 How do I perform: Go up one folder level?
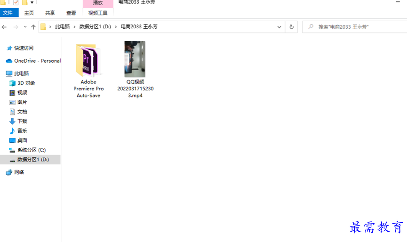click(x=33, y=27)
